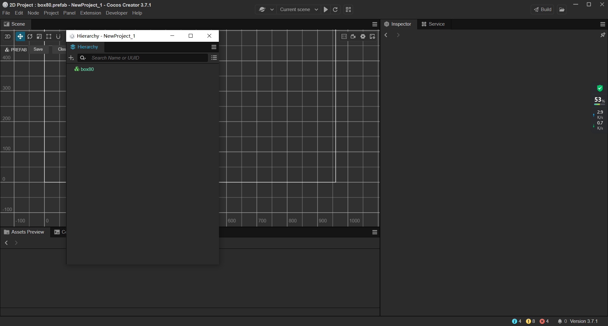
Task: Click the Play preview button
Action: coord(326,9)
